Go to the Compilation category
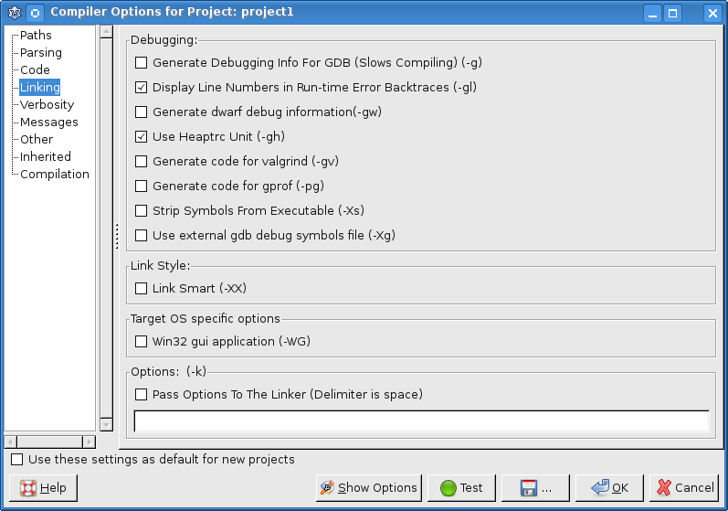This screenshot has width=728, height=511. [55, 174]
